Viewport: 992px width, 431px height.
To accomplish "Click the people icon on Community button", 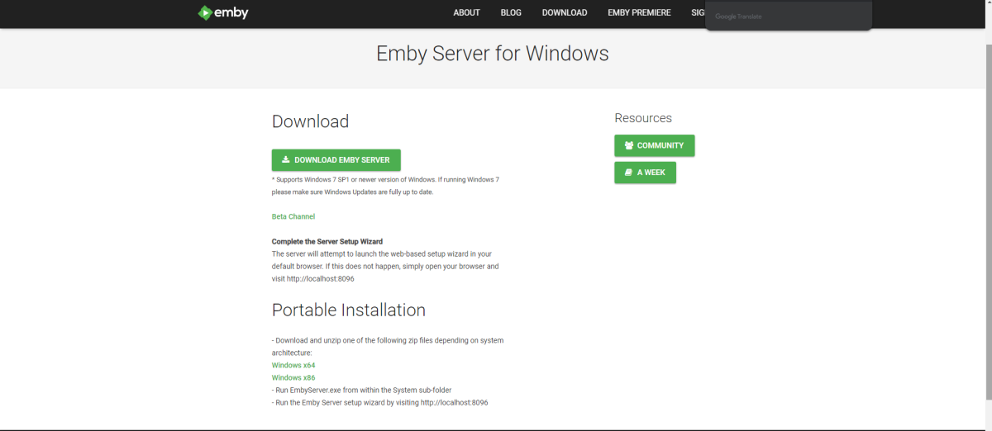I will coord(629,145).
